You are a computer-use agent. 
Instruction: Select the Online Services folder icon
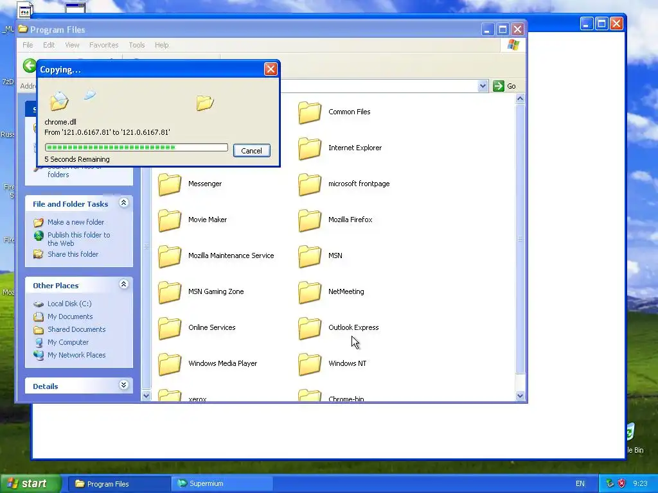point(170,328)
